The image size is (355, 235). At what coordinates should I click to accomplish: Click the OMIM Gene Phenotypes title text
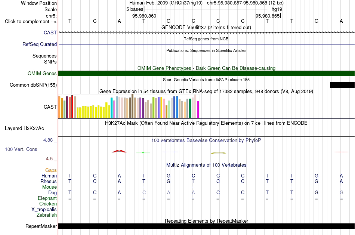click(206, 68)
